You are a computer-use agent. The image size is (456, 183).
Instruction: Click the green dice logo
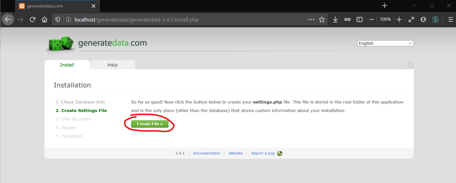61,43
